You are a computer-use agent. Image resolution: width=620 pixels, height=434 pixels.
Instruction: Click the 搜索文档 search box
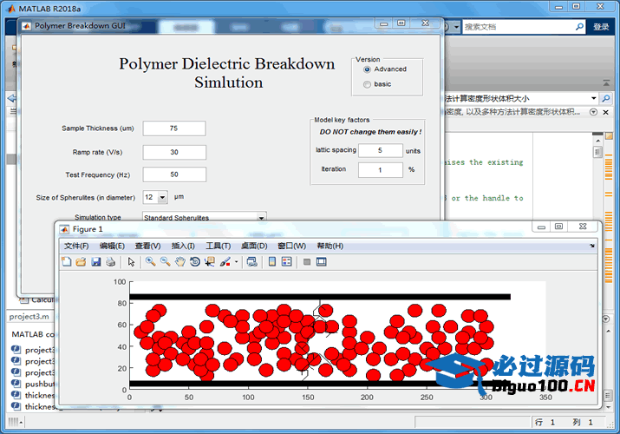pyautogui.click(x=520, y=27)
